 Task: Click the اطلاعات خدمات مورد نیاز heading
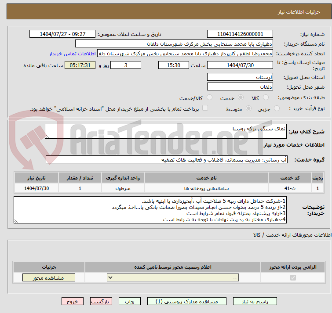click(x=294, y=145)
